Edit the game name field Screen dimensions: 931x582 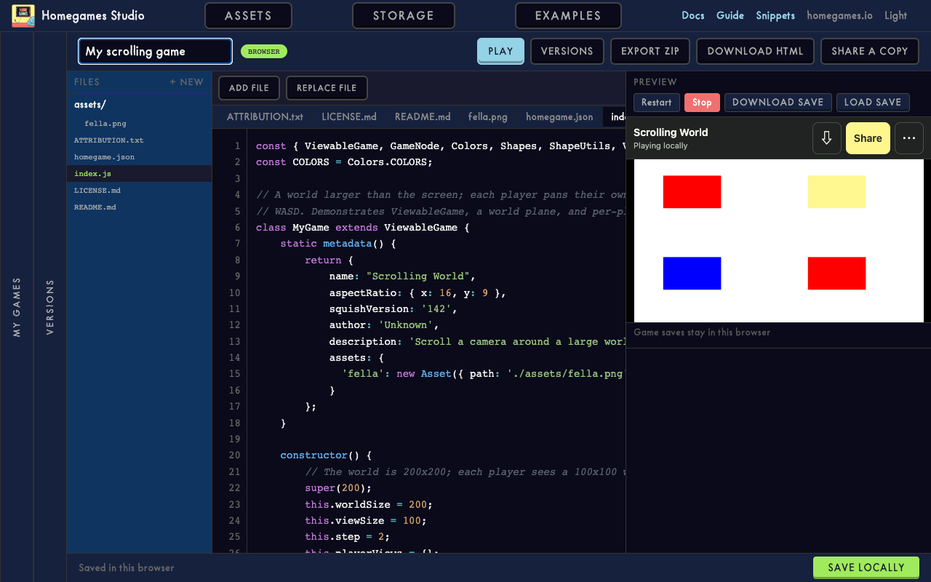click(x=155, y=51)
